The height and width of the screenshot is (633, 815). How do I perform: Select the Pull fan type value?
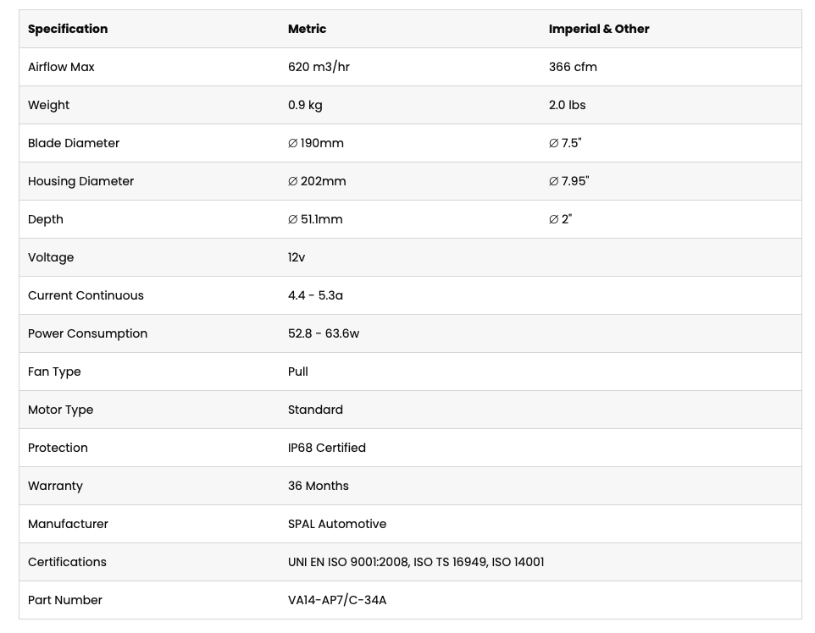(298, 372)
